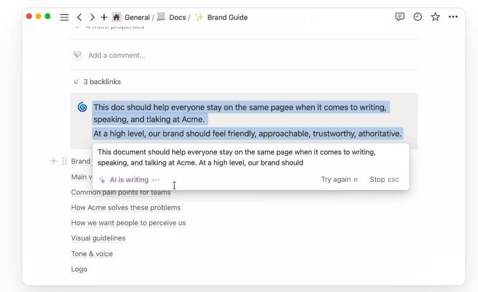Click the plus icon to add block
This screenshot has height=292, width=478.
(x=54, y=162)
